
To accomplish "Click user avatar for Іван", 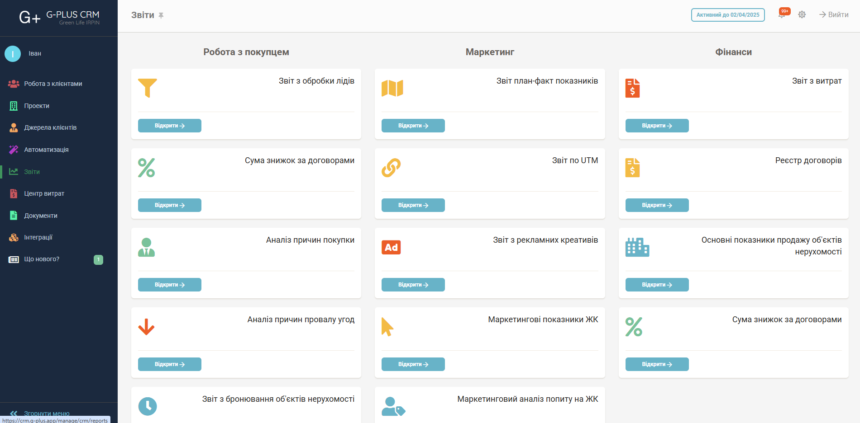I will pyautogui.click(x=13, y=54).
